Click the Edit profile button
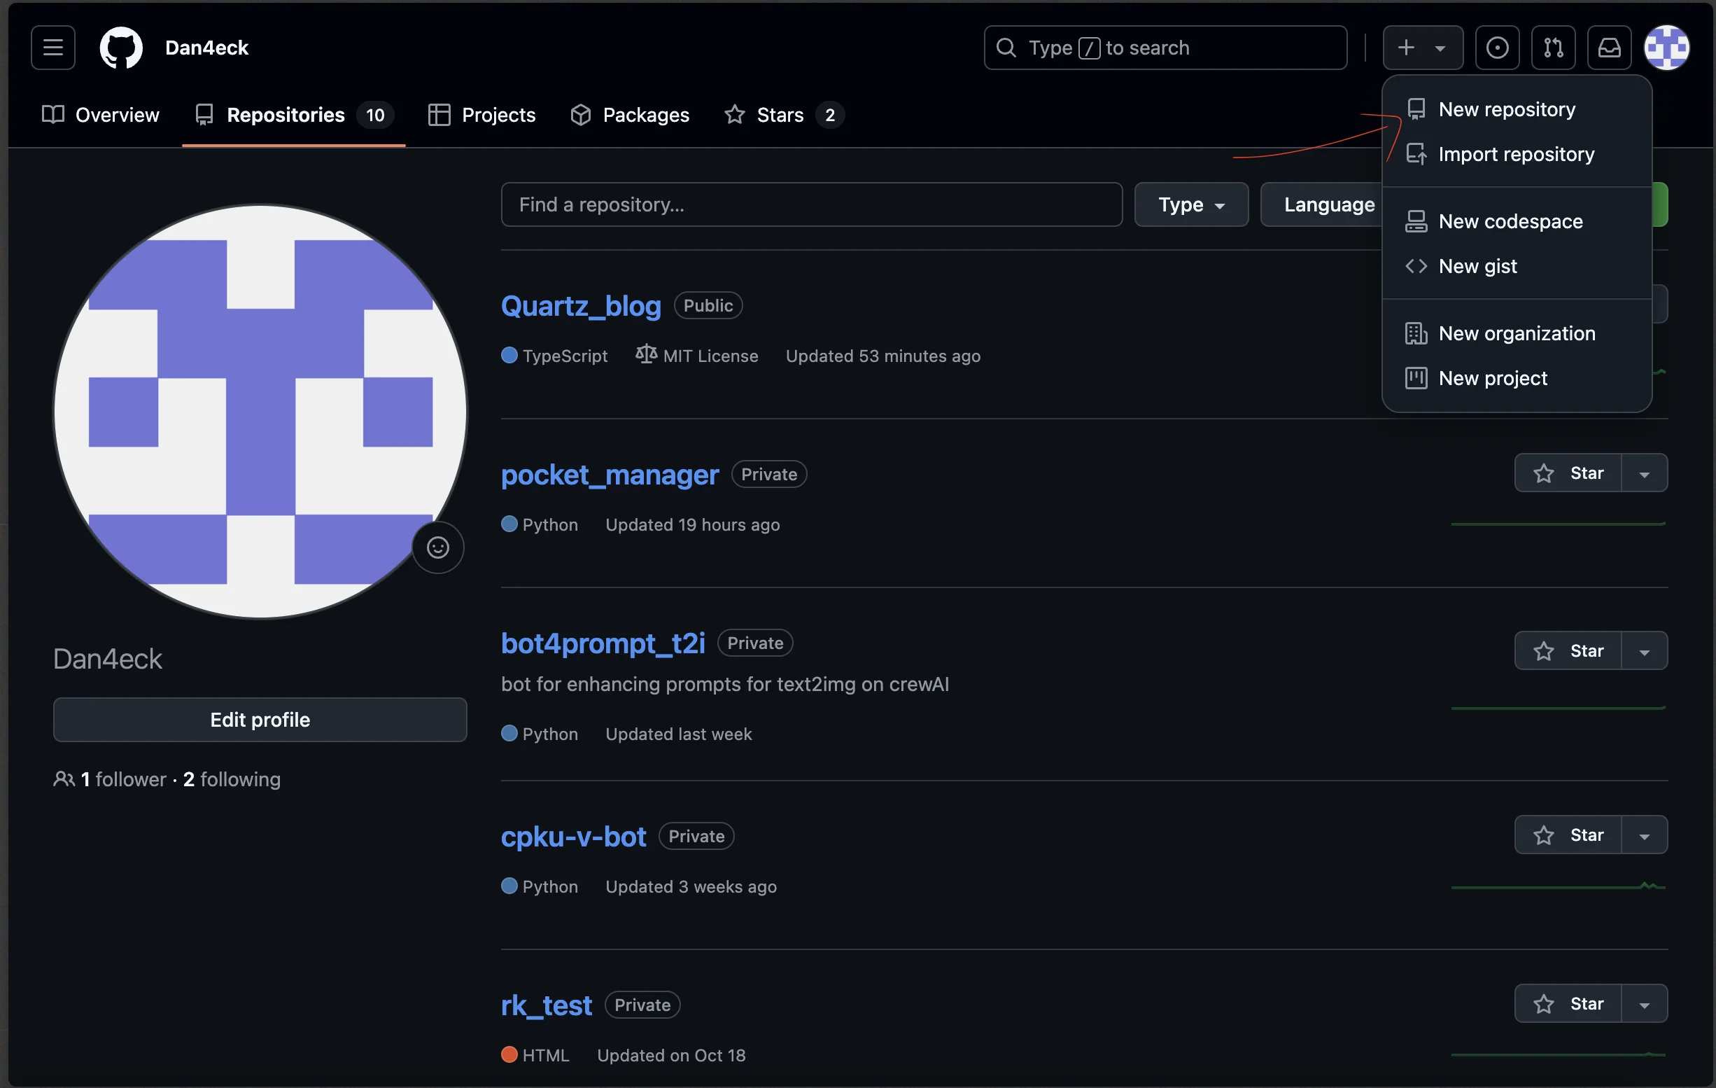Image resolution: width=1716 pixels, height=1088 pixels. click(x=260, y=720)
